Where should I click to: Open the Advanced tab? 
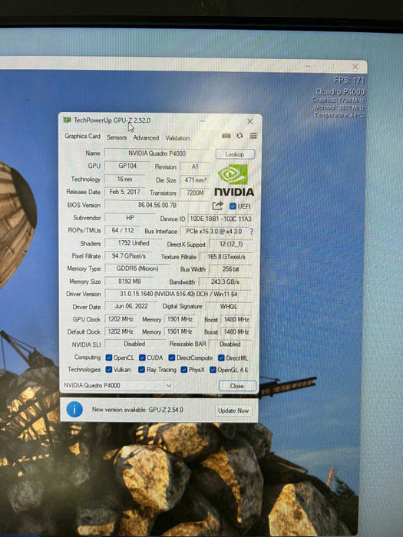[146, 137]
